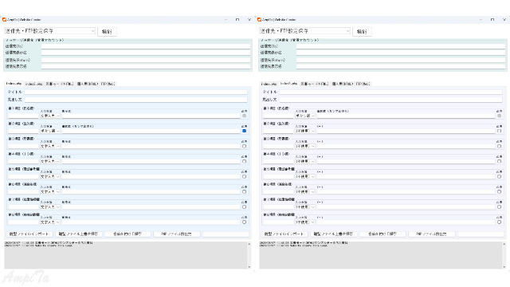Open 第2項目 input type dropdown, left window

(50, 131)
